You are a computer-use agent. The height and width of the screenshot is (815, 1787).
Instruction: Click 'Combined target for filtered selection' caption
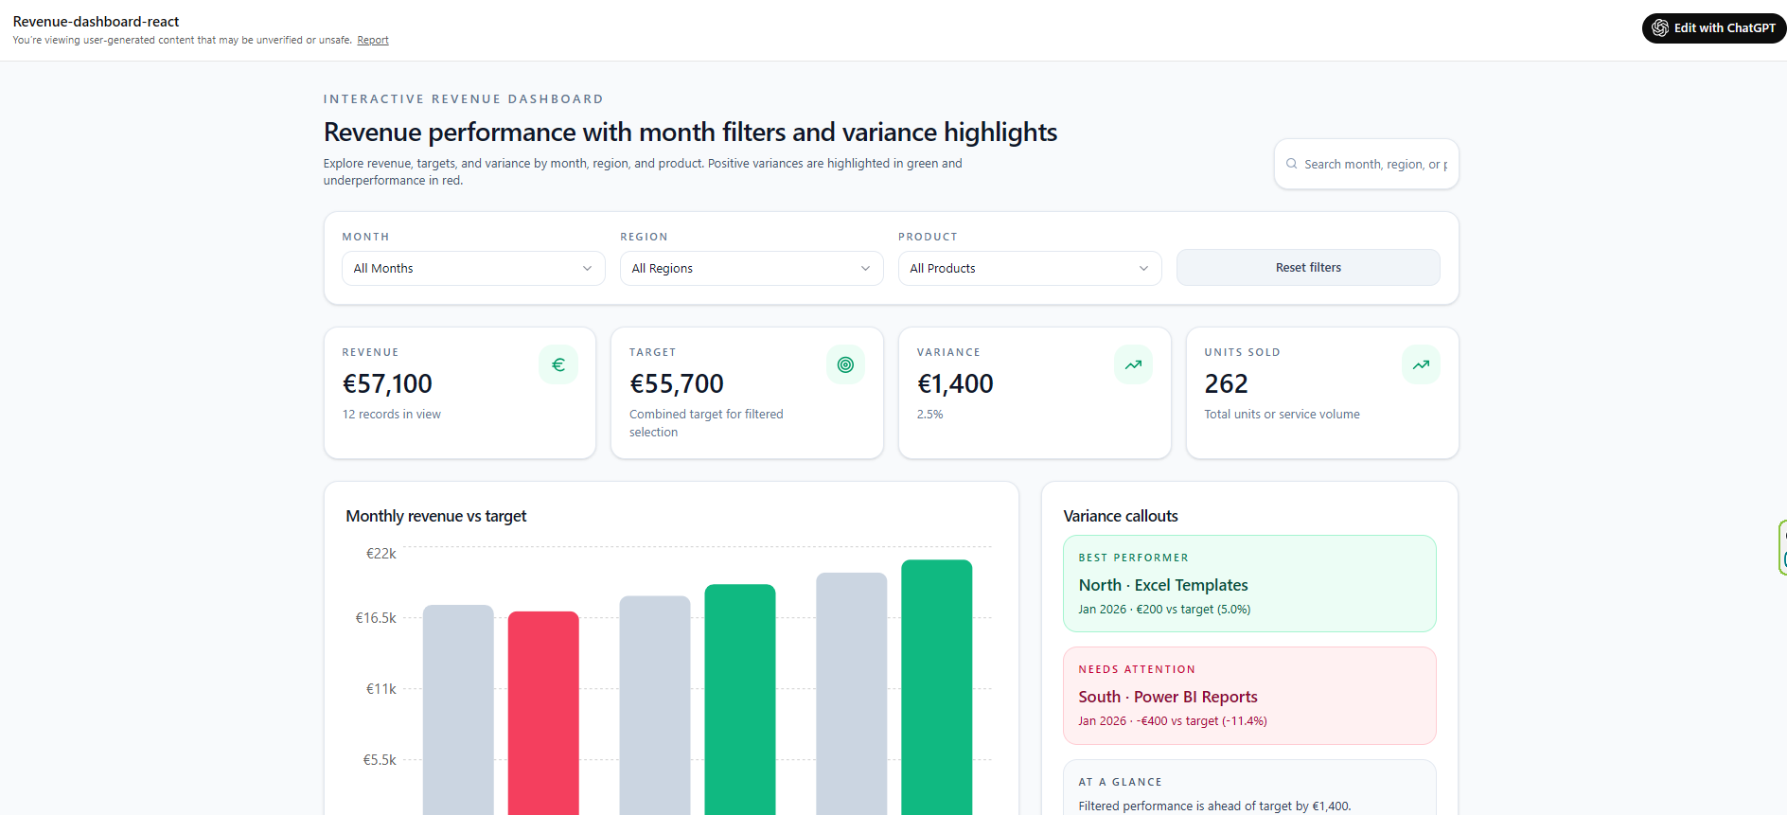pos(706,423)
